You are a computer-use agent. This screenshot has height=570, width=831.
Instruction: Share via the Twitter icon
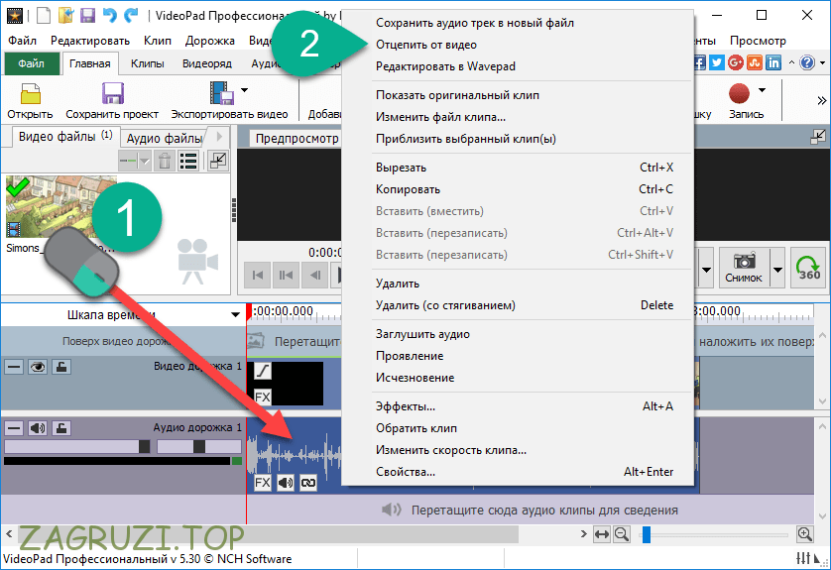(717, 62)
